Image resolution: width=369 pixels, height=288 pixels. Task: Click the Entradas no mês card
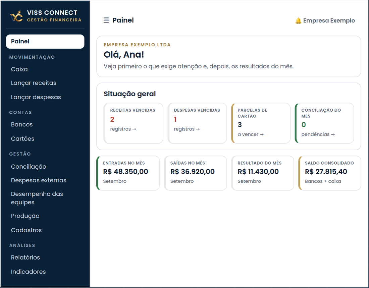pos(128,173)
